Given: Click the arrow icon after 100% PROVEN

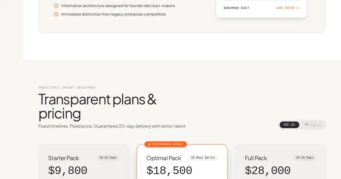Looking at the screenshot, I should [x=298, y=8].
